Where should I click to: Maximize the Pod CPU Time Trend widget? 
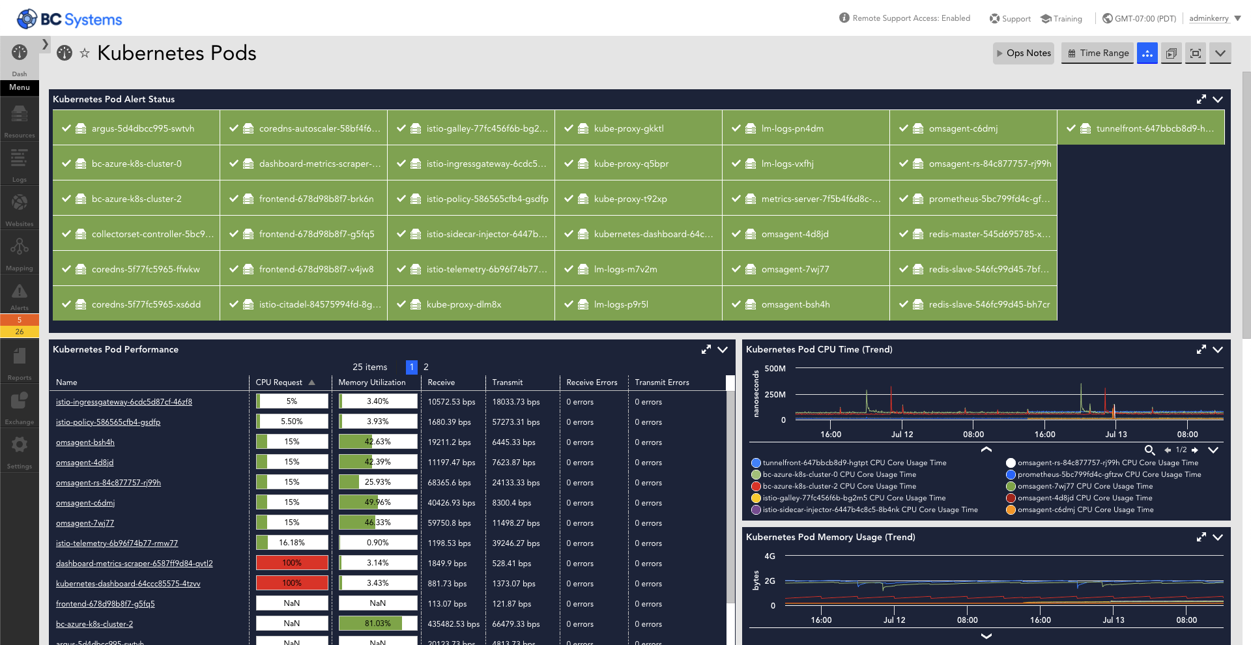(1201, 349)
